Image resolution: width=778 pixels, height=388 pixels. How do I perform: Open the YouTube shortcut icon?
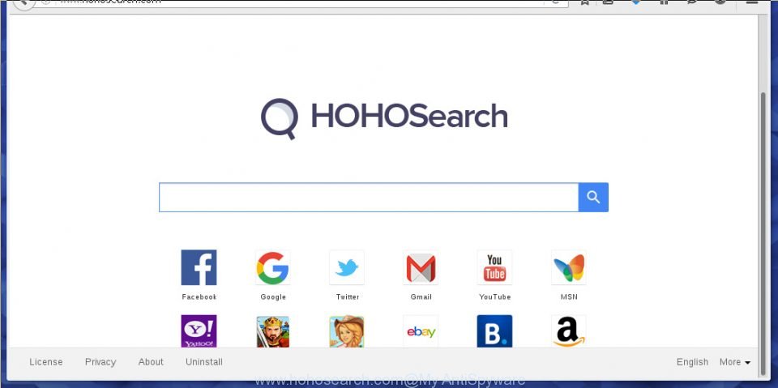pos(494,267)
